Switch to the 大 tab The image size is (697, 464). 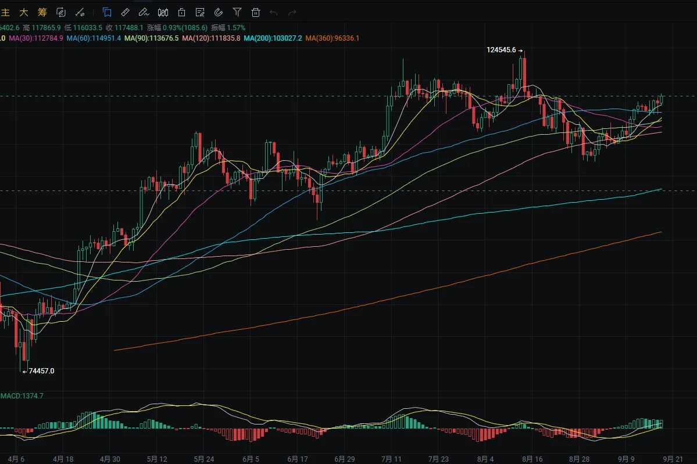coord(23,12)
